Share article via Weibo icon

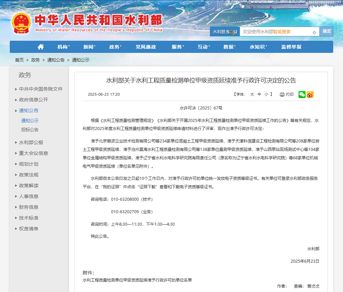point(310,95)
